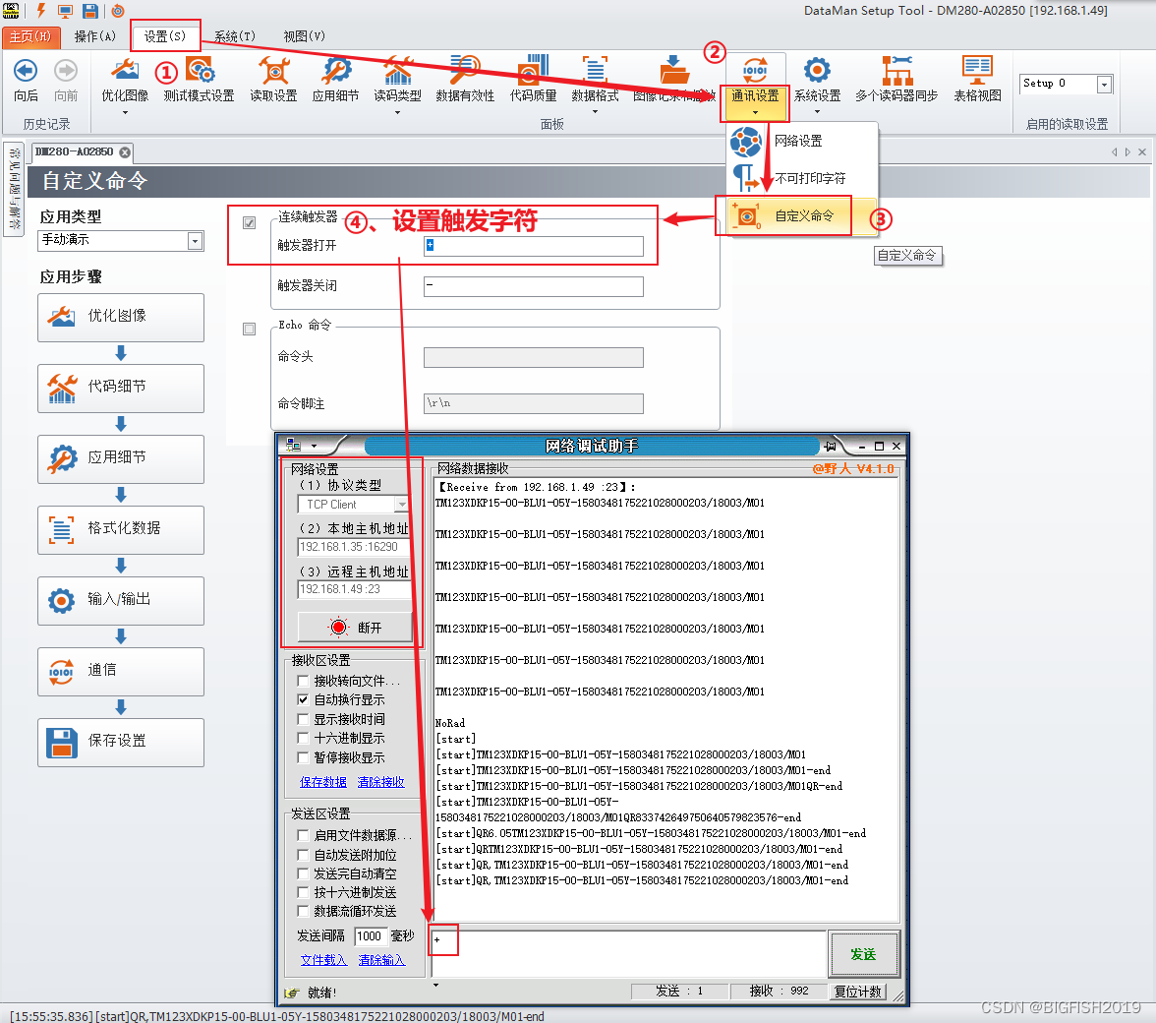Viewport: 1156px width, 1023px height.
Task: Click inside the 触发器打开 input field
Action: point(533,246)
